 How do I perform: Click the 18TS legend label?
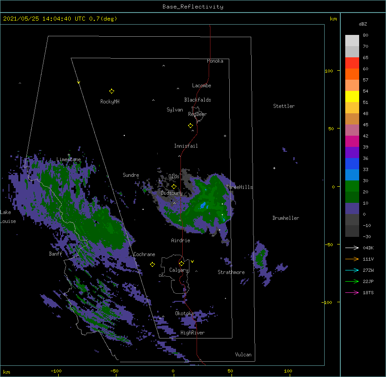point(368,292)
